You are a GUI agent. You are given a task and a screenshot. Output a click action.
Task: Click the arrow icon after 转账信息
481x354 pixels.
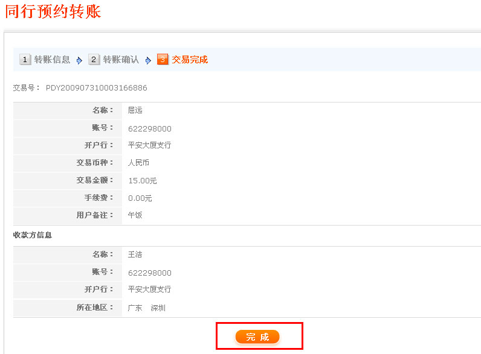click(79, 60)
